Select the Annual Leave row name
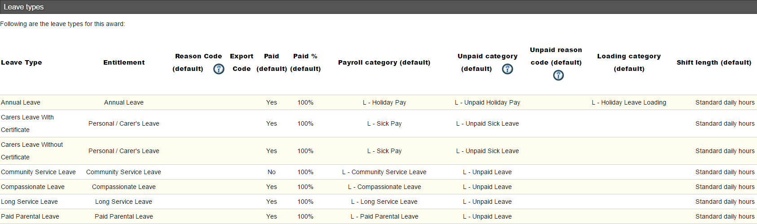This screenshot has width=757, height=224. (x=21, y=102)
